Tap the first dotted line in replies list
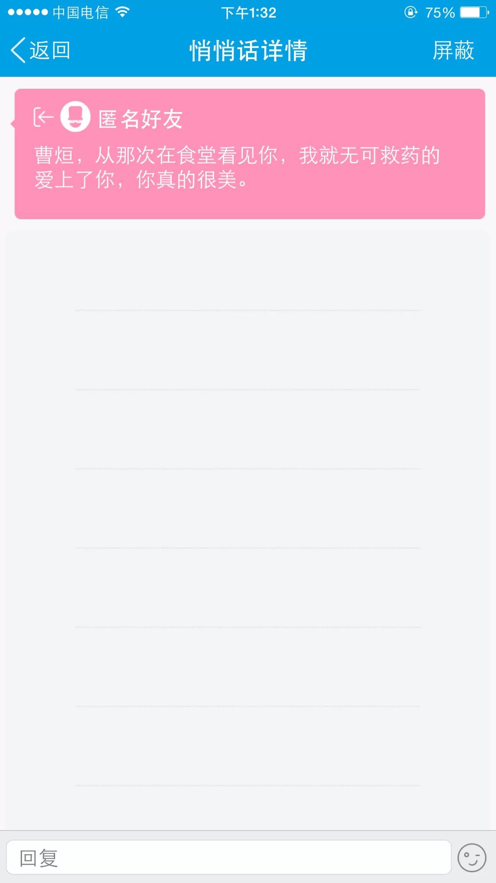496x883 pixels. coord(248,311)
